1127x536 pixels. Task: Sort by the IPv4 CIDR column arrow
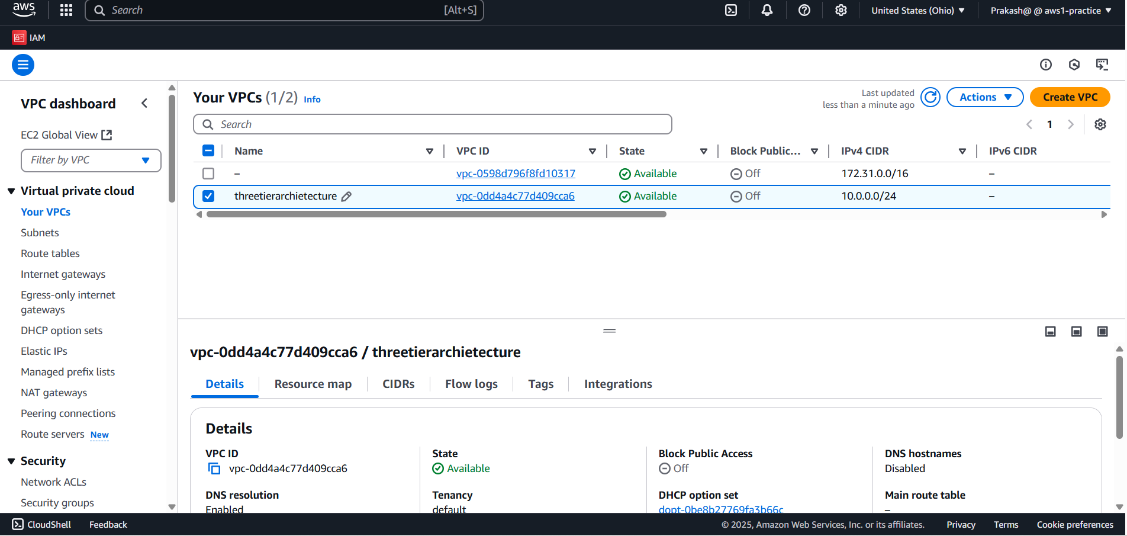tap(962, 152)
